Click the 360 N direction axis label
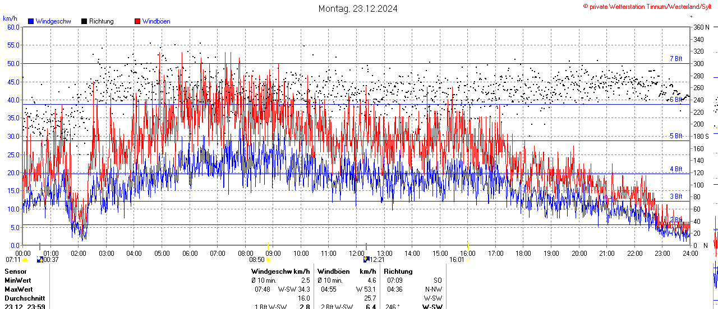Viewport: 718px width, 309px height. coord(702,27)
